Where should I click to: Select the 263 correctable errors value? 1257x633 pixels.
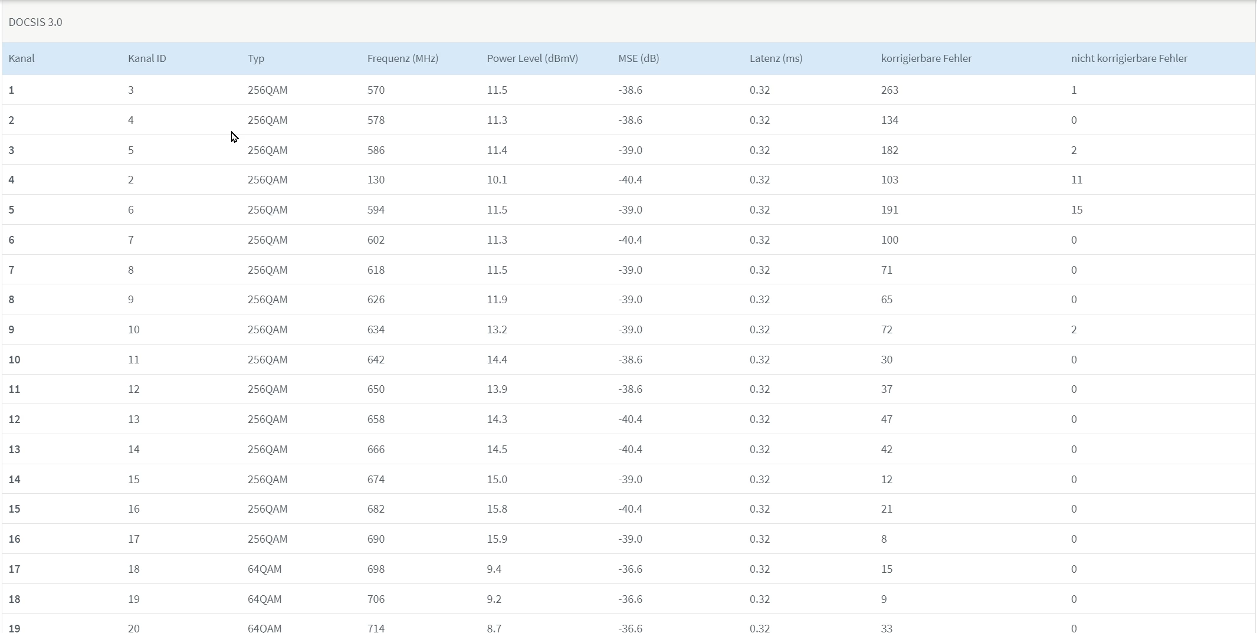coord(890,90)
